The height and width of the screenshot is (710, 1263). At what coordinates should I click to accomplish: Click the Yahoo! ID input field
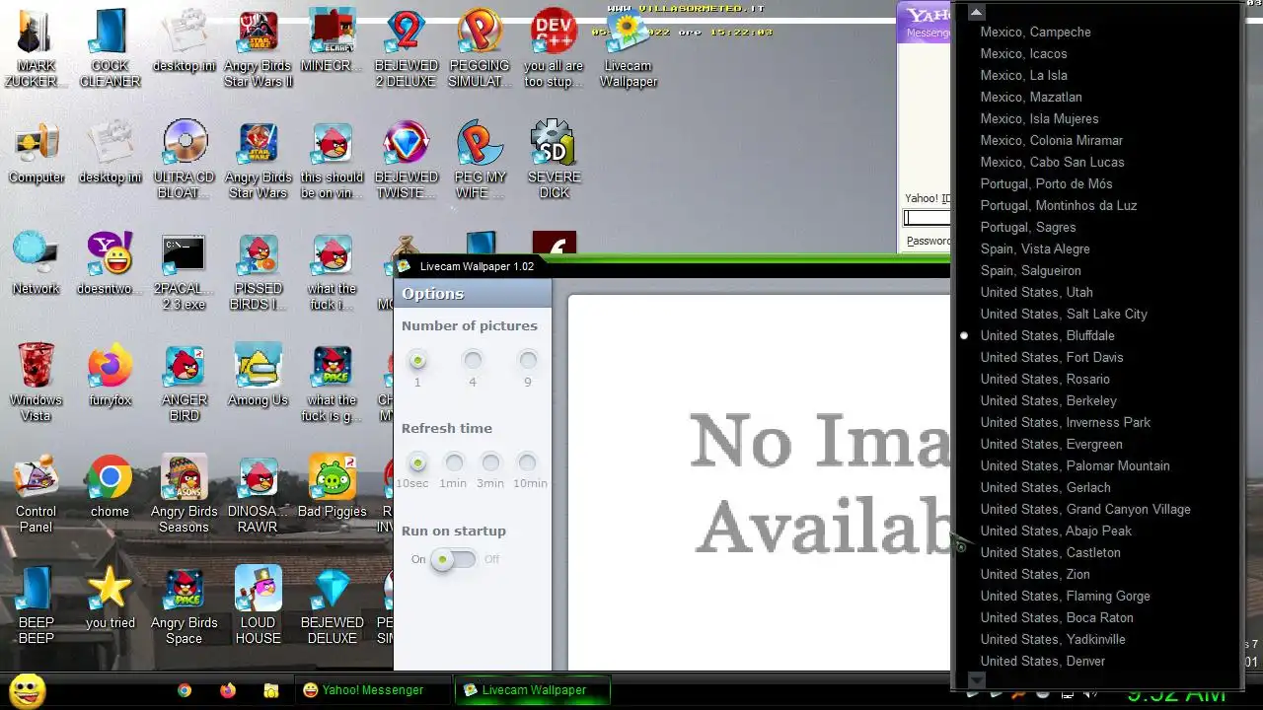[928, 218]
